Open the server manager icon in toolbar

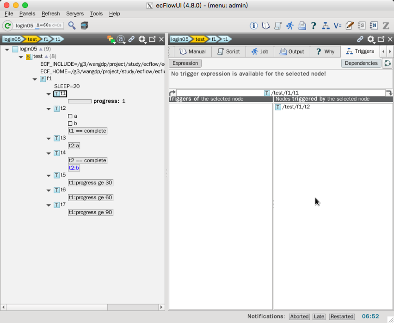84,25
